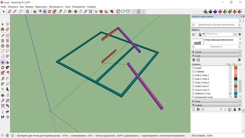Delete layer with minus button
Viewport: 245px width, 138px height.
[x=198, y=60]
